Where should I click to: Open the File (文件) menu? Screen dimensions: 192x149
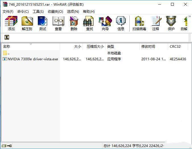point(8,12)
